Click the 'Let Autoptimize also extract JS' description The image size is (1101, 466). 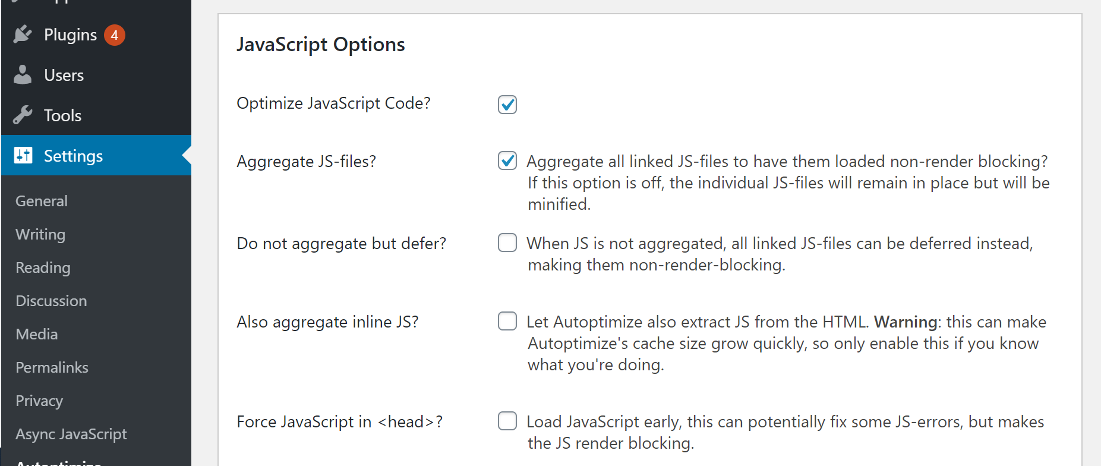tap(787, 344)
